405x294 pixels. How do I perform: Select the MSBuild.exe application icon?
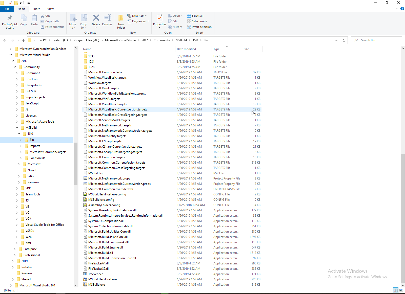coord(85,285)
